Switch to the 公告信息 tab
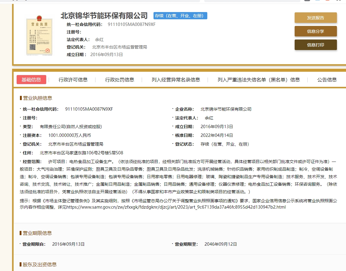The height and width of the screenshot is (271, 346). (327, 80)
